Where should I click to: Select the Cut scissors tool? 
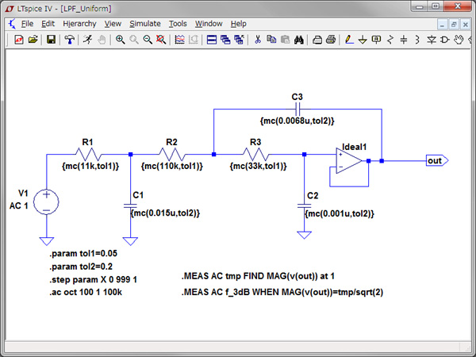(257, 39)
